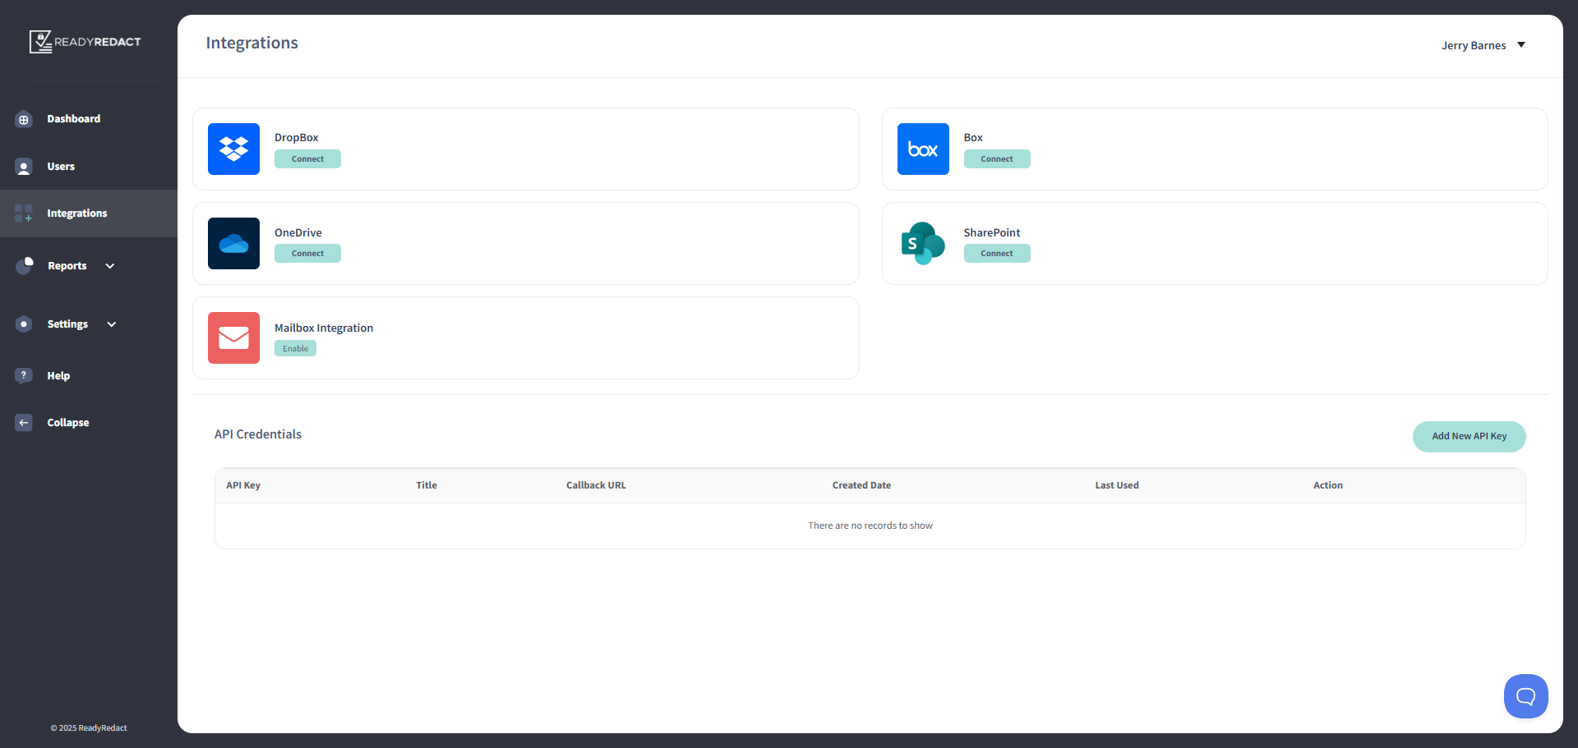Click the Settings gear icon
Screen dimensions: 1578x748
pyautogui.click(x=24, y=324)
